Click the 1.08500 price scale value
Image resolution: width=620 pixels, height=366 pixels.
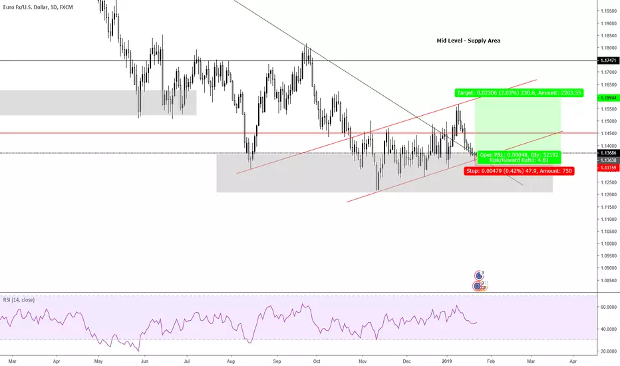609,281
